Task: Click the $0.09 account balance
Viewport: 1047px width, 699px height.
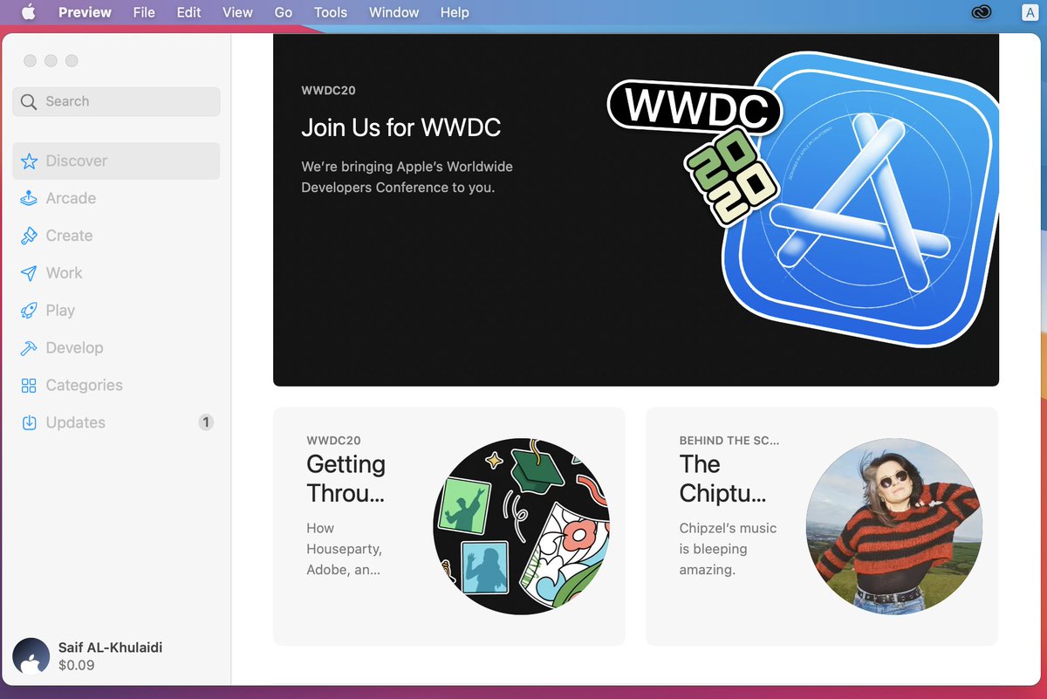Action: [x=77, y=665]
